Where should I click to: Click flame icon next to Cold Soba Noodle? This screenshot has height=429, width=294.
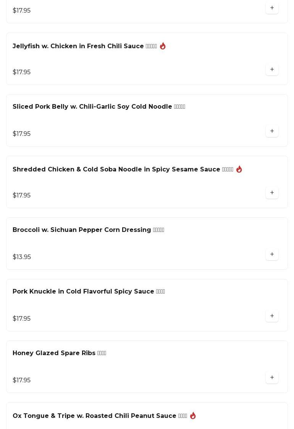coord(239,169)
